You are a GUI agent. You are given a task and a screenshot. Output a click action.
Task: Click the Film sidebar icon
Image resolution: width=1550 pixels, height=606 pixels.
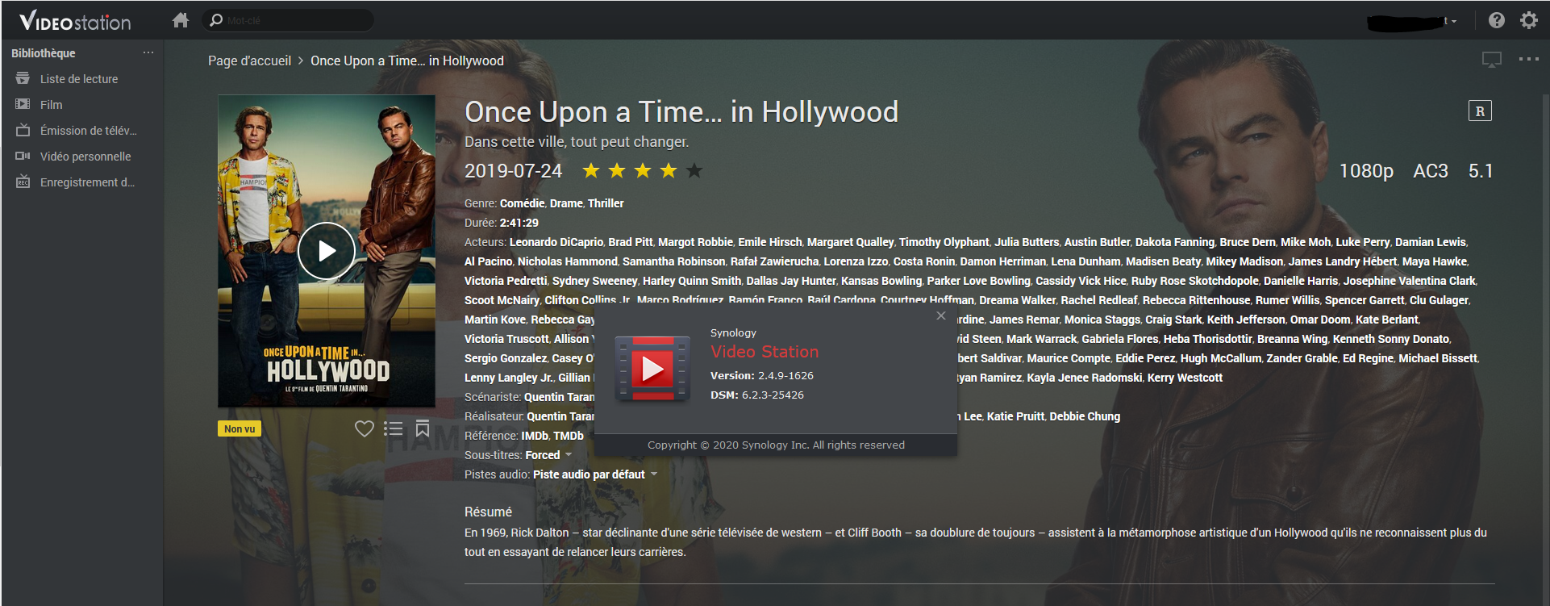coord(23,104)
